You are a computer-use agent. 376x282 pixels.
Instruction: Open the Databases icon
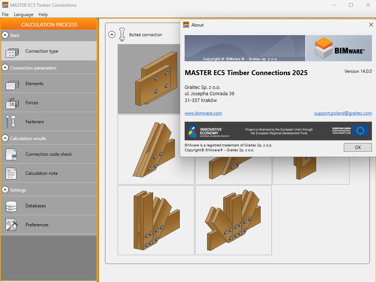coord(12,206)
